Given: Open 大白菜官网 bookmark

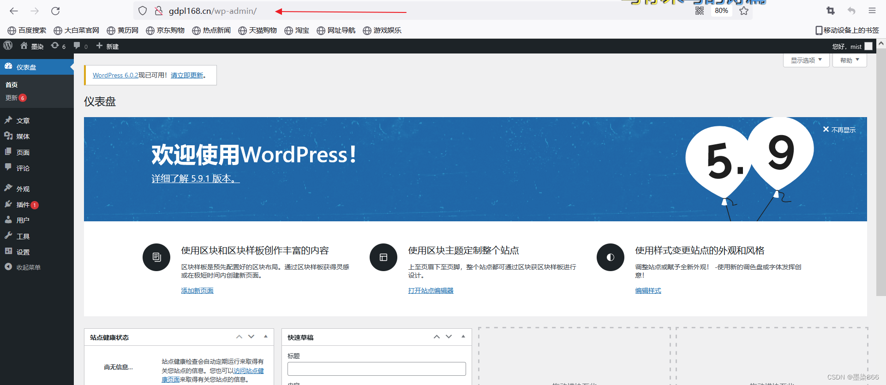Looking at the screenshot, I should click(77, 30).
